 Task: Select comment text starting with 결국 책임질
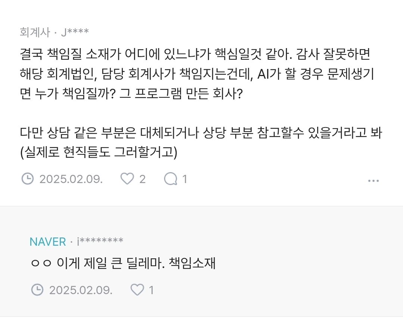click(194, 55)
